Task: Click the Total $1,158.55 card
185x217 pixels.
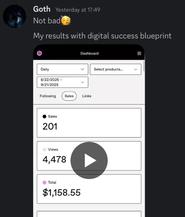Action: click(89, 189)
